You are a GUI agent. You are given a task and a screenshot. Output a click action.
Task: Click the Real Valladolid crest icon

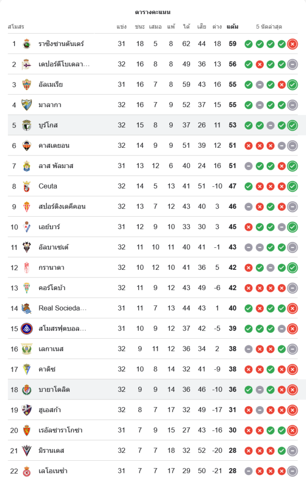27,390
